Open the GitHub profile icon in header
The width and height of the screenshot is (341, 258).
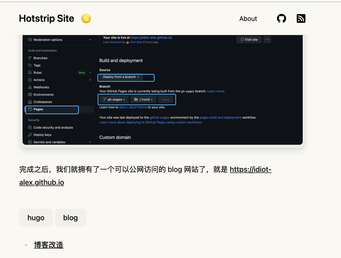point(282,18)
